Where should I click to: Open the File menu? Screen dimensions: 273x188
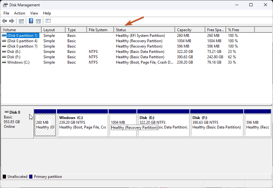pyautogui.click(x=6, y=13)
